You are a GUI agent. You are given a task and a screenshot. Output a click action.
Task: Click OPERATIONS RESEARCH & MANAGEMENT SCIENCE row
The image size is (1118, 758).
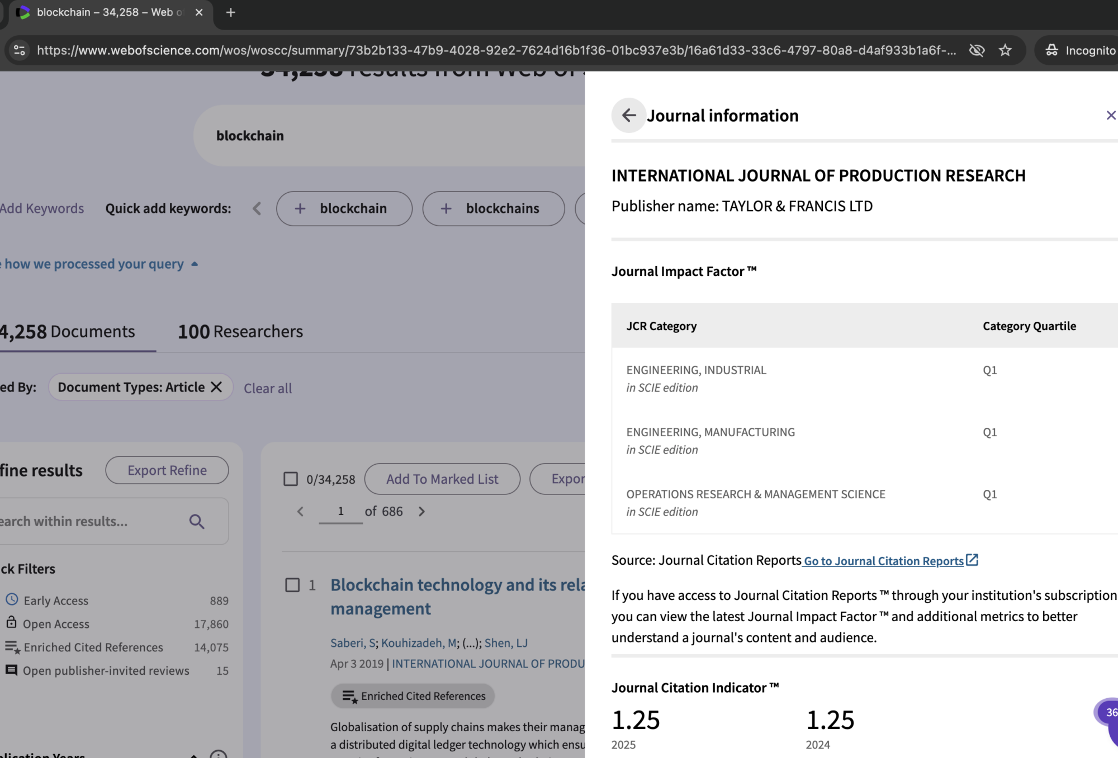click(865, 503)
